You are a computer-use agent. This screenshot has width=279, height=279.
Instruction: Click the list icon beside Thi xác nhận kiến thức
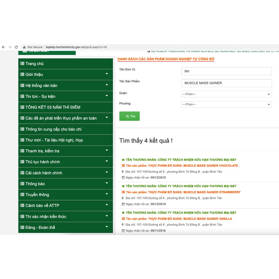pyautogui.click(x=22, y=216)
